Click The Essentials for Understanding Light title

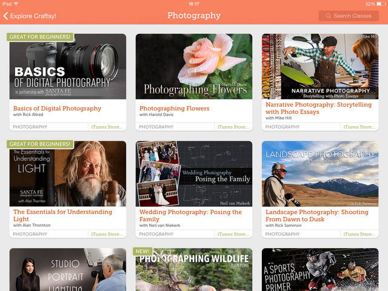(x=62, y=215)
